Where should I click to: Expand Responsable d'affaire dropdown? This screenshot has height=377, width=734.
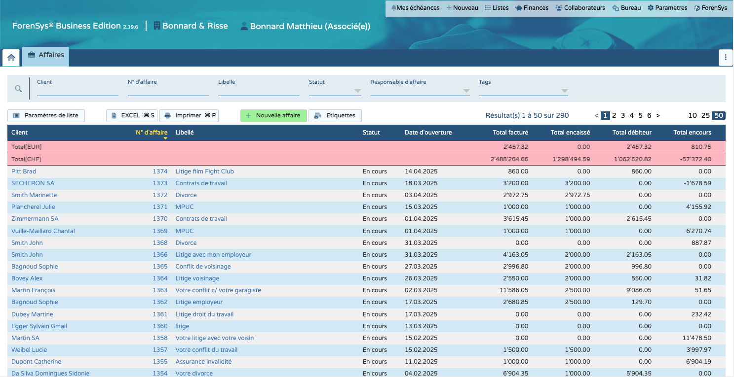point(466,91)
